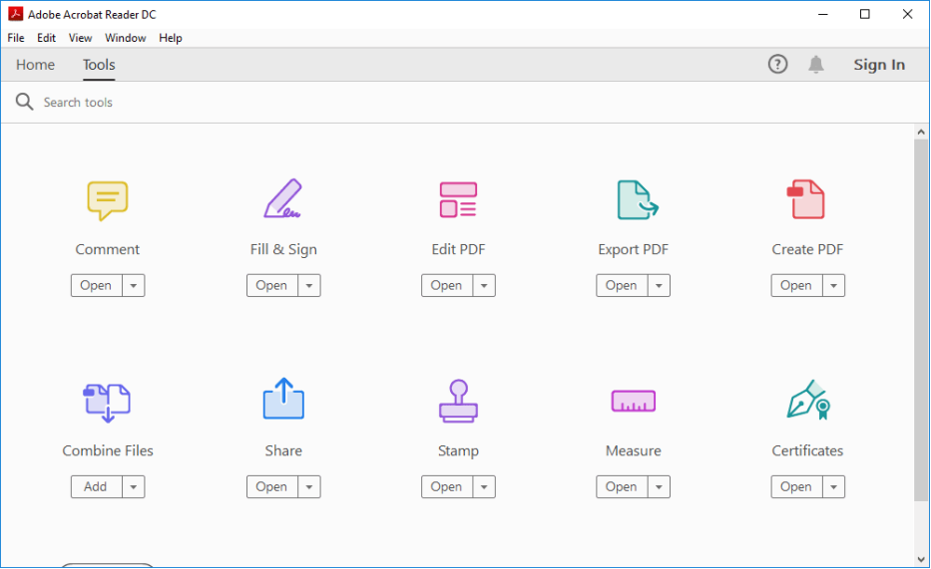Open the Window menu

[125, 38]
